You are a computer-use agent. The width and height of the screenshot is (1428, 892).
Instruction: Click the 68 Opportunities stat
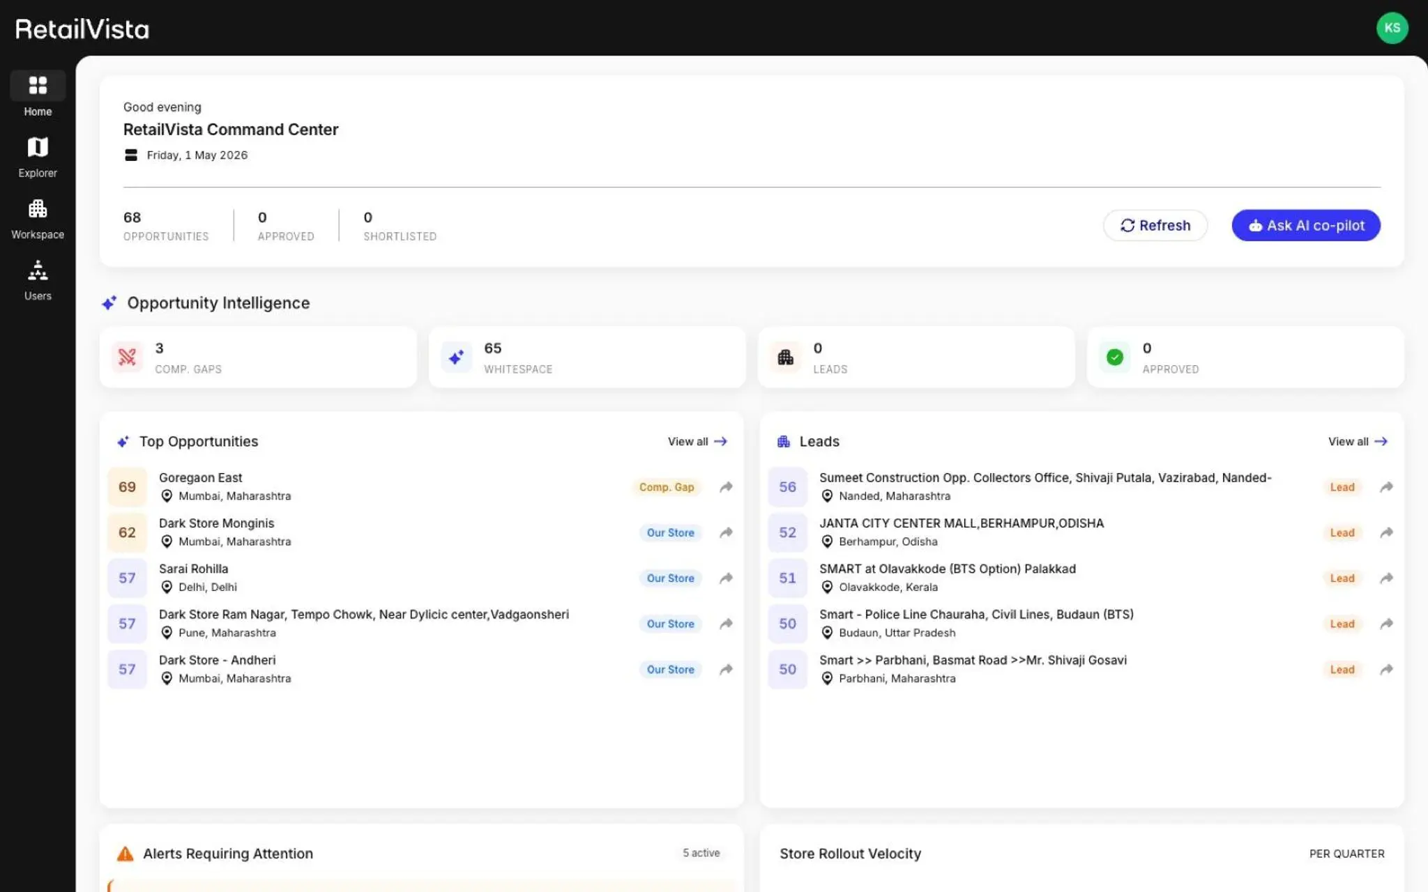(x=166, y=226)
